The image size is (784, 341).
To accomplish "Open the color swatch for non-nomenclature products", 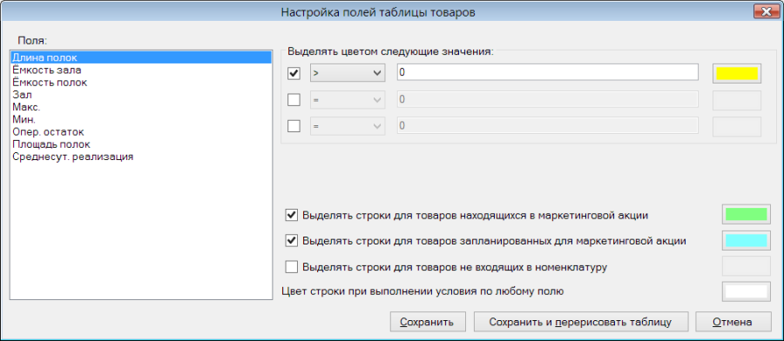I will pyautogui.click(x=746, y=265).
